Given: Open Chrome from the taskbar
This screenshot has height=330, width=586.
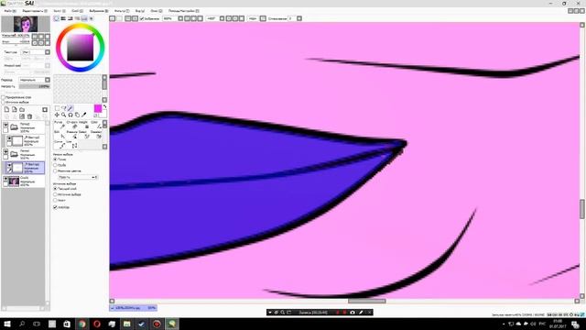Looking at the screenshot, I should pyautogui.click(x=81, y=324).
